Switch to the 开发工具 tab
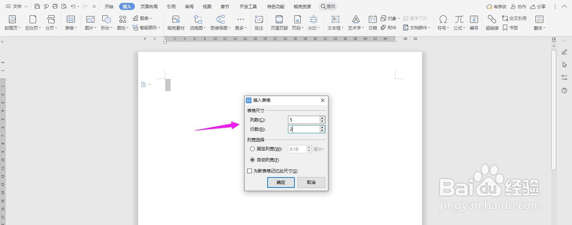Screen dimensions: 572x225 [x=248, y=6]
